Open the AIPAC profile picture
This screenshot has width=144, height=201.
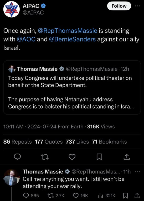[12, 9]
